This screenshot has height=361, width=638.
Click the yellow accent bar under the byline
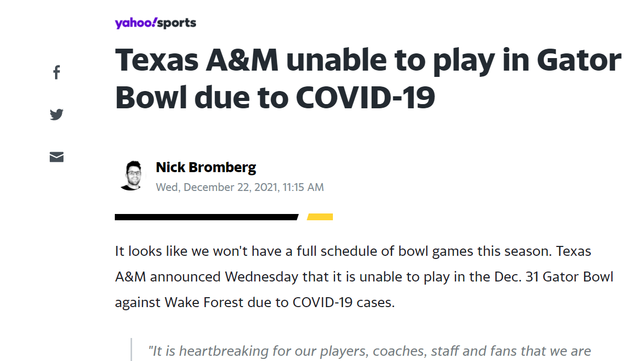[320, 217]
